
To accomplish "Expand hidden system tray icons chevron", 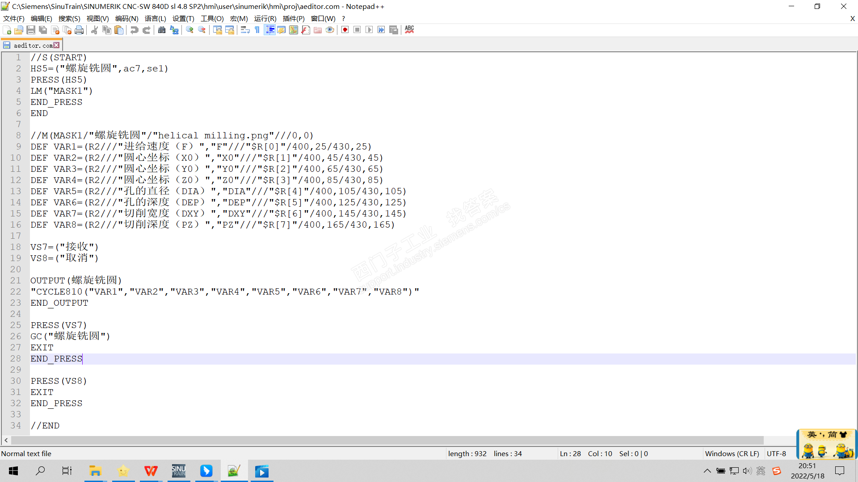I will pyautogui.click(x=707, y=471).
